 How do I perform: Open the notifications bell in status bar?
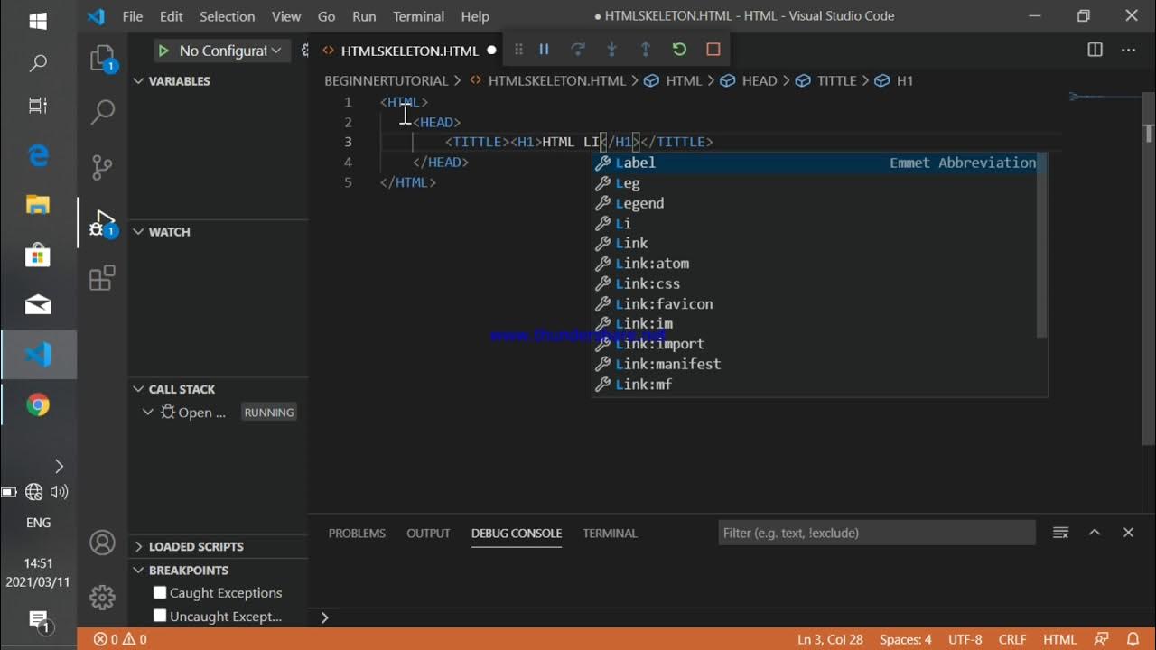point(1133,639)
